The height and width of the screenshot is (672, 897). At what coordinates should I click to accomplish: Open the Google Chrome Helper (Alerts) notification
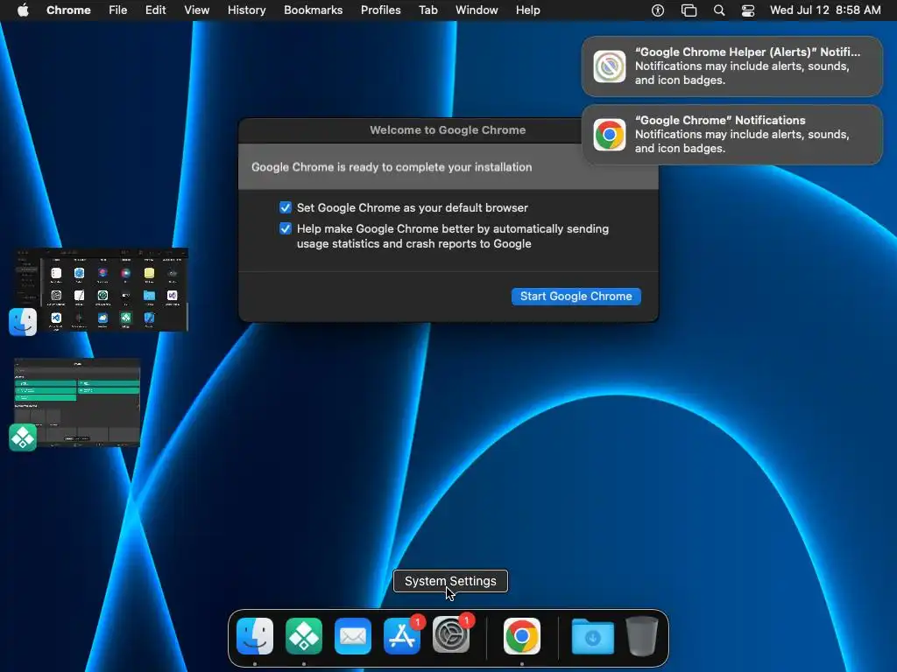pos(731,66)
